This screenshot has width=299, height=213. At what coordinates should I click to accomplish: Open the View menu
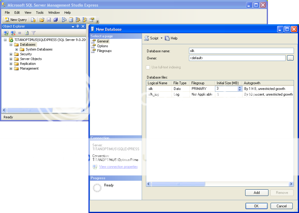click(x=28, y=13)
